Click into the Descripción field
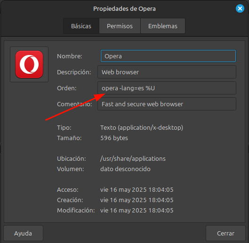The height and width of the screenshot is (243, 249). [167, 72]
